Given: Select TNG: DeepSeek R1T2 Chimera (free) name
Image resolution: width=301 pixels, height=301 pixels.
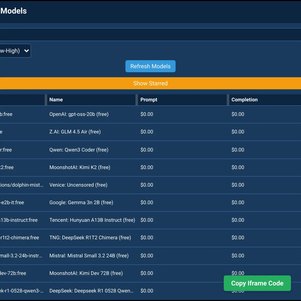Looking at the screenshot, I should click(90, 238).
